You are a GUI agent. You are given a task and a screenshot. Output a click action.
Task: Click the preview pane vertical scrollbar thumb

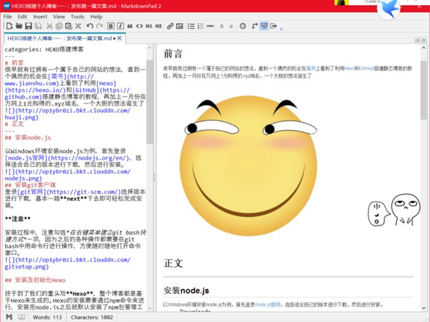click(x=424, y=90)
